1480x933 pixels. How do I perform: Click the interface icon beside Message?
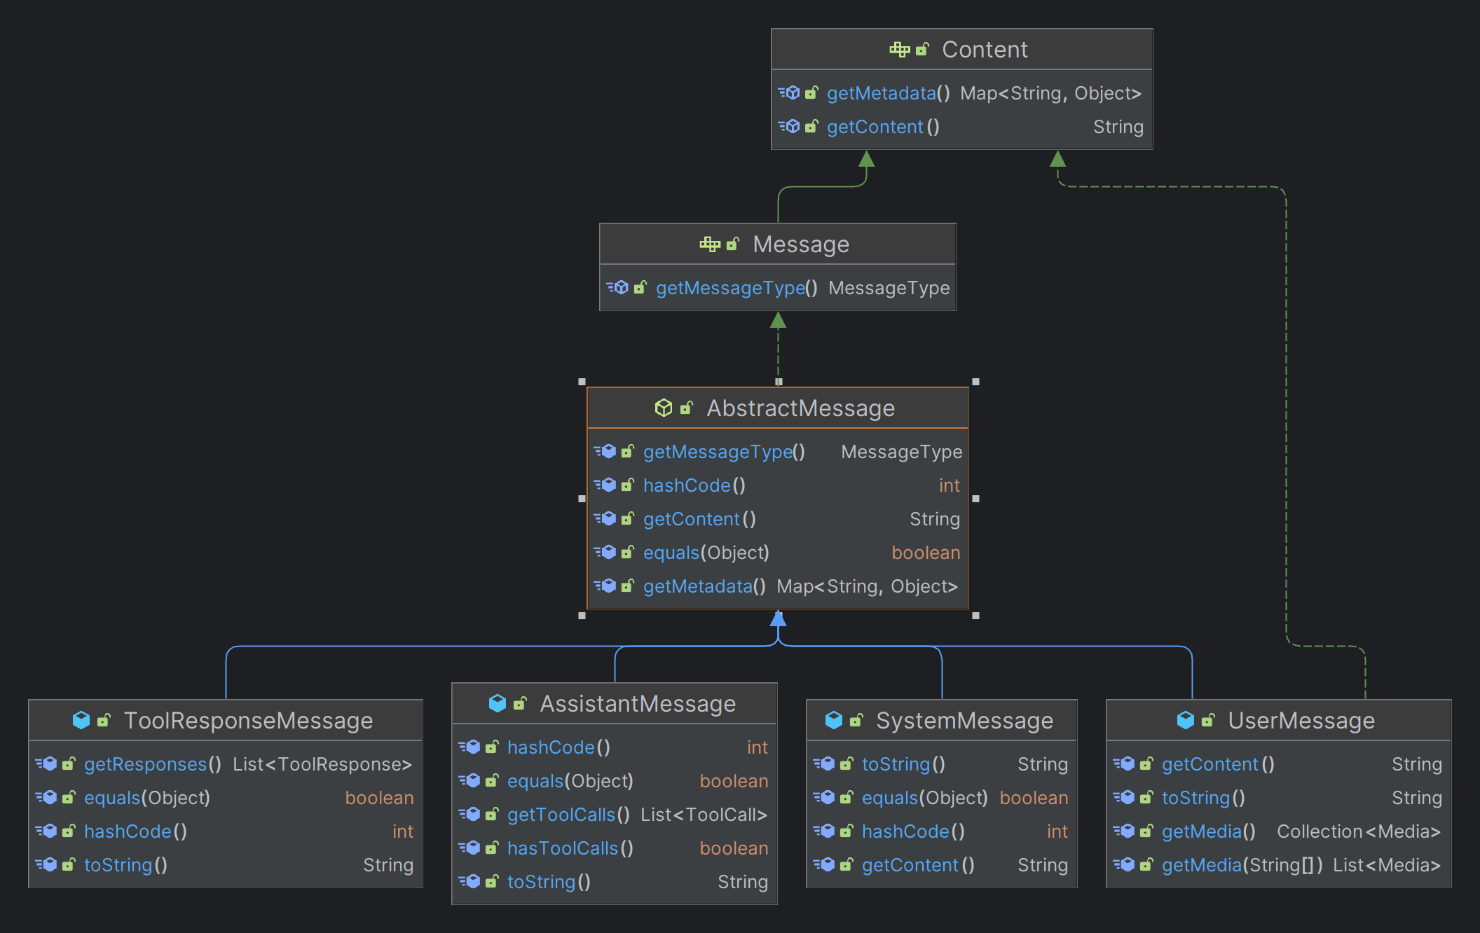[710, 244]
